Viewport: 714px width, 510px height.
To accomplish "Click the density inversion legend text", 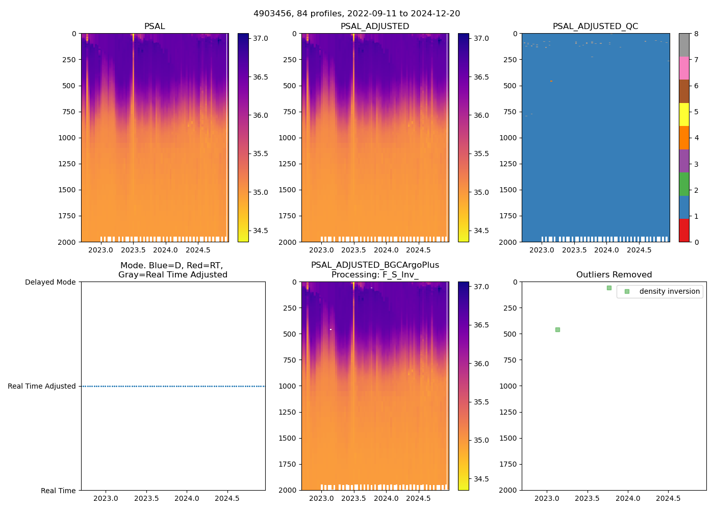I will (669, 291).
